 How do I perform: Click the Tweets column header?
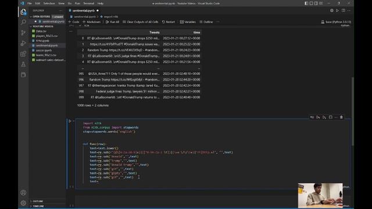point(155,33)
